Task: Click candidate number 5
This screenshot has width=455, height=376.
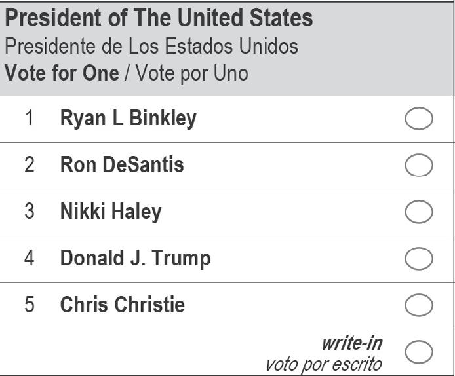Action: pos(29,305)
